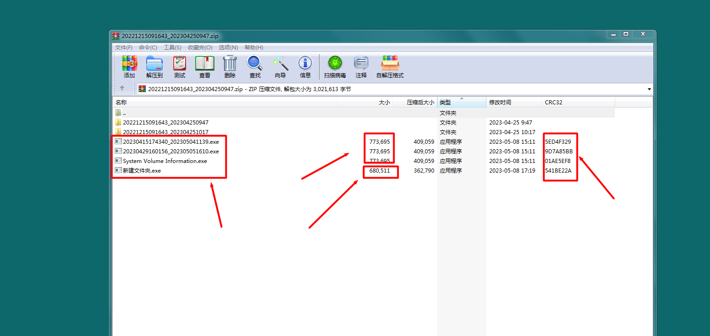Viewport: 710px width, 336px height.
Task: Click the 扫描病毒 (Virus scan) icon
Action: [335, 63]
